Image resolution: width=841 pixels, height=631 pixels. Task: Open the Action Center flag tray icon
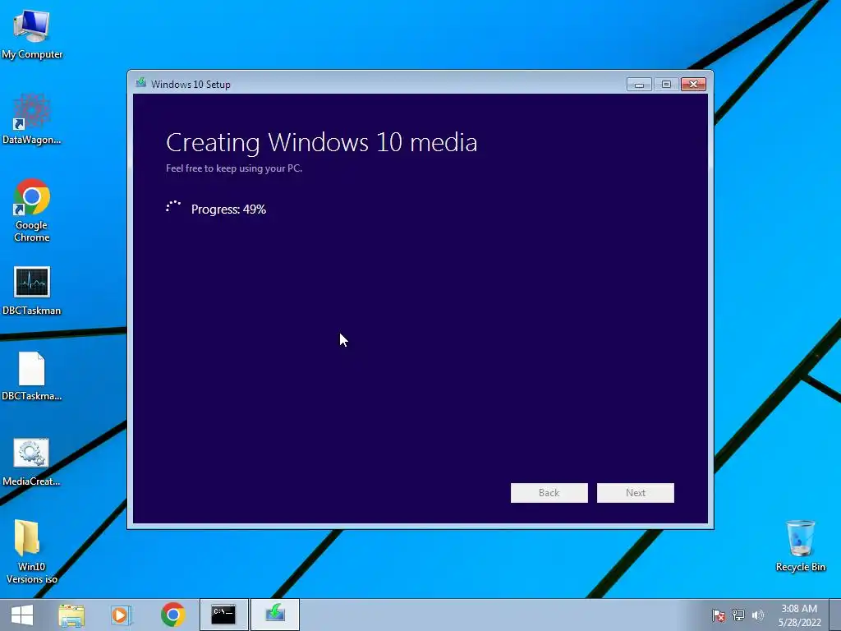tap(719, 615)
